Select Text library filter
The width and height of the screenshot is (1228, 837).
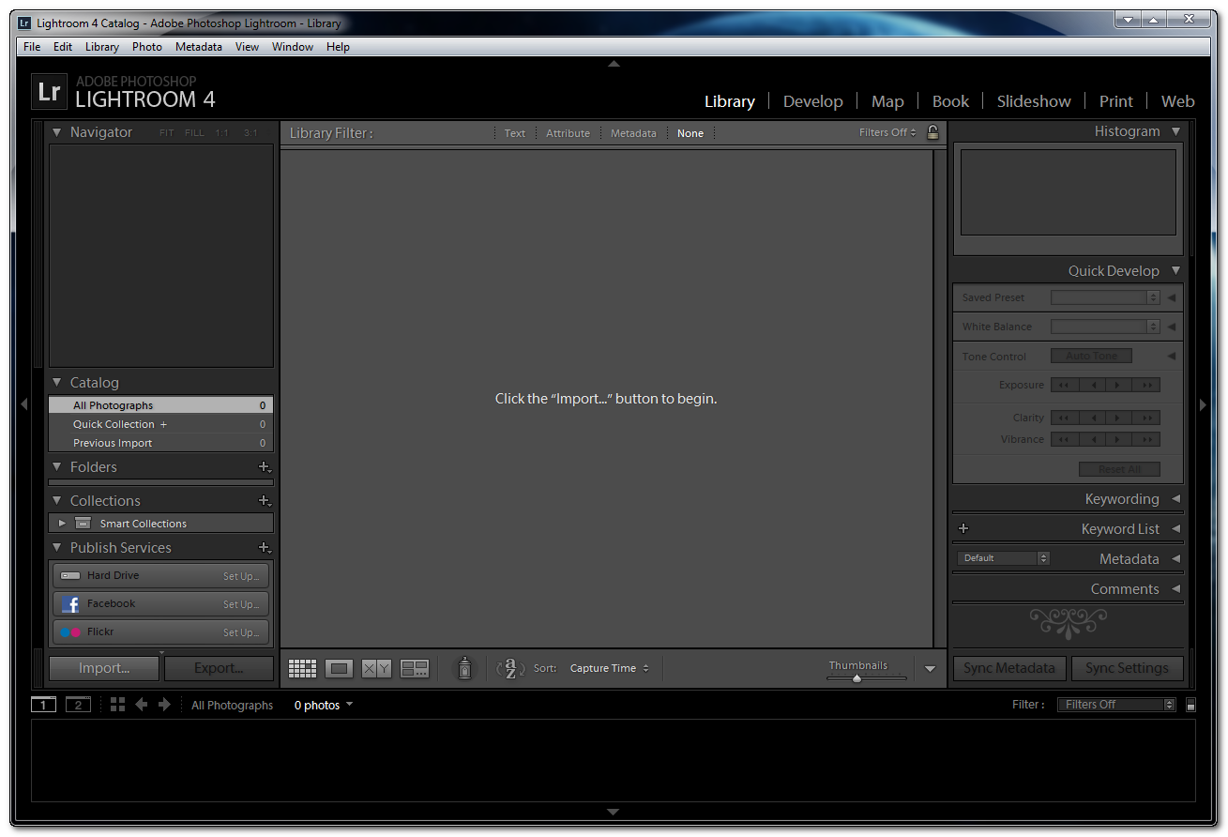[515, 133]
